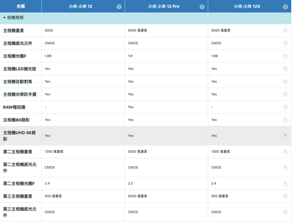Remove the 第二主相機畫素 row
Viewport: 293px width, 222px height.
coord(285,152)
